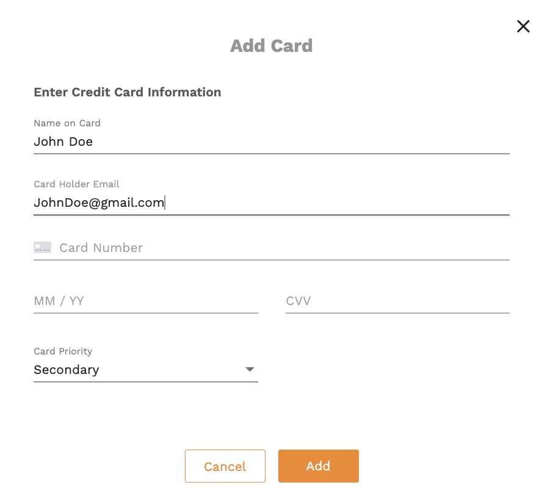The width and height of the screenshot is (542, 499).
Task: Click the orange Add button
Action: tap(319, 466)
